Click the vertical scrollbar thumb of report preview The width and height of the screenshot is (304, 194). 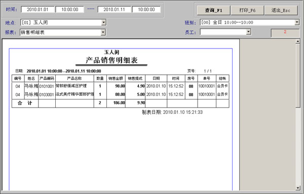coord(298,75)
